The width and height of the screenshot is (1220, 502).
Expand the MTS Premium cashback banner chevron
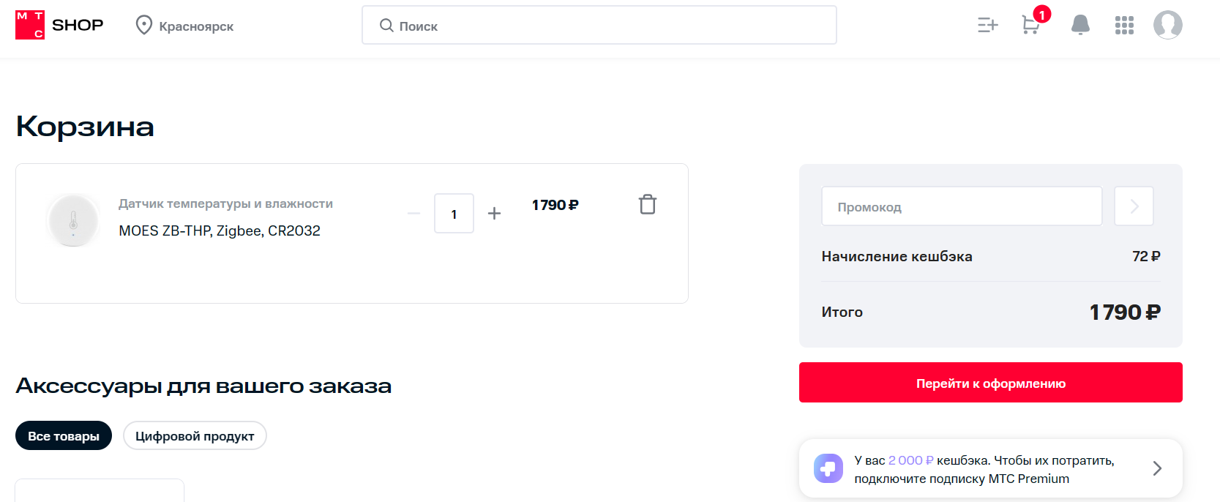1157,468
